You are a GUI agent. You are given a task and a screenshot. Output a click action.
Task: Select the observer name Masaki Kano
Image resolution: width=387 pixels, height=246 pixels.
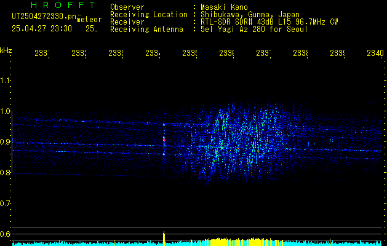pyautogui.click(x=224, y=7)
